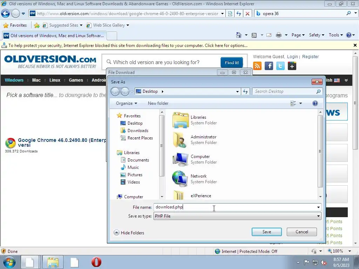Open the Save as type dropdown
359x269 pixels.
coord(318,216)
